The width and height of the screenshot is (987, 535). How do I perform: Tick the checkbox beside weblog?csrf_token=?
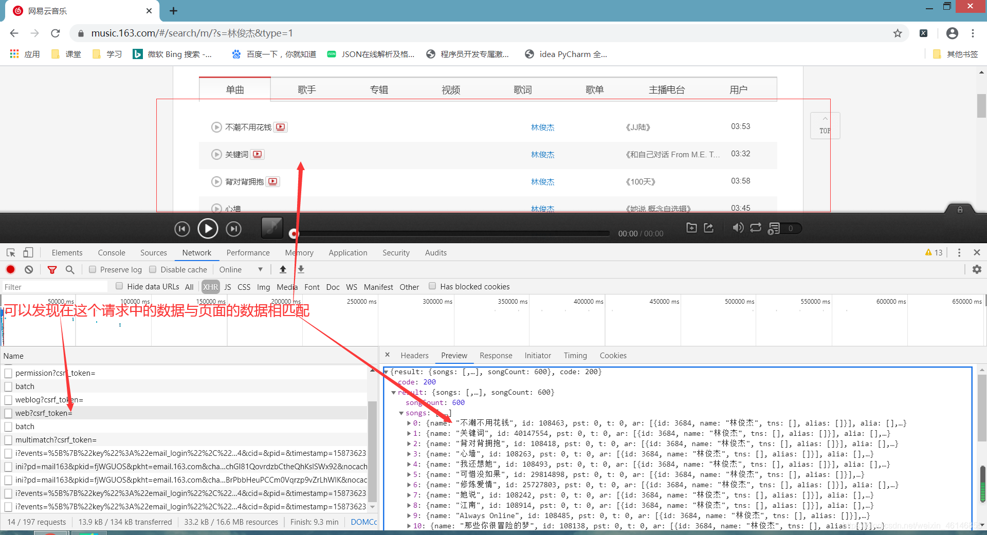[8, 400]
